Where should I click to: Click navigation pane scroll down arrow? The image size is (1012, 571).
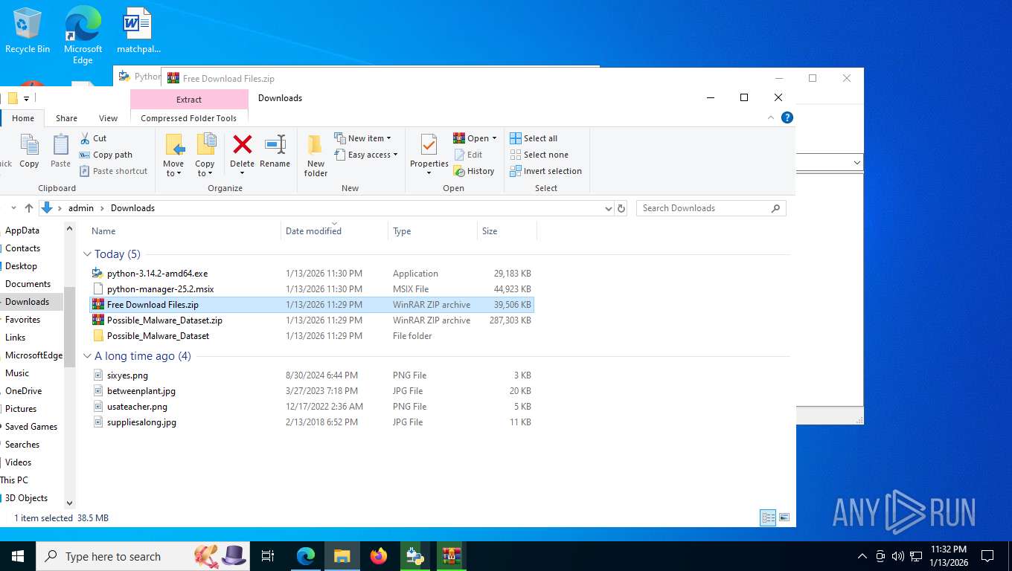click(70, 503)
